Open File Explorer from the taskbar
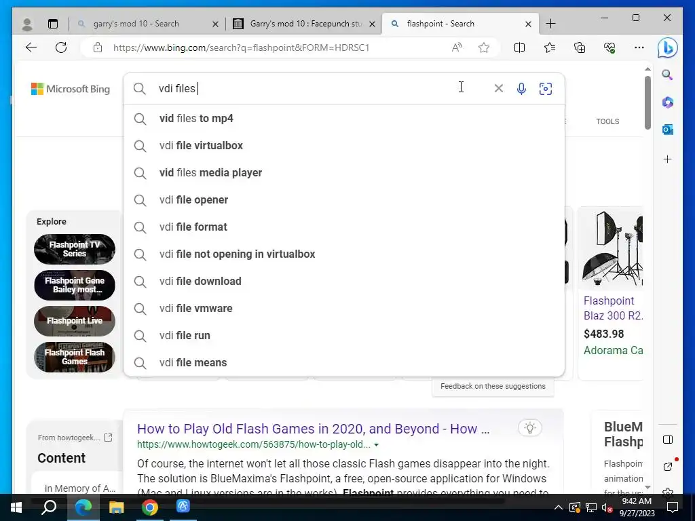Image resolution: width=695 pixels, height=521 pixels. coord(116,507)
